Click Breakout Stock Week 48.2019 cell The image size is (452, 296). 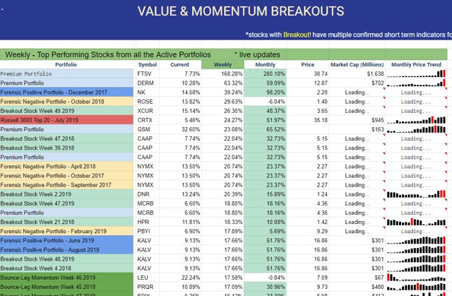point(66,259)
